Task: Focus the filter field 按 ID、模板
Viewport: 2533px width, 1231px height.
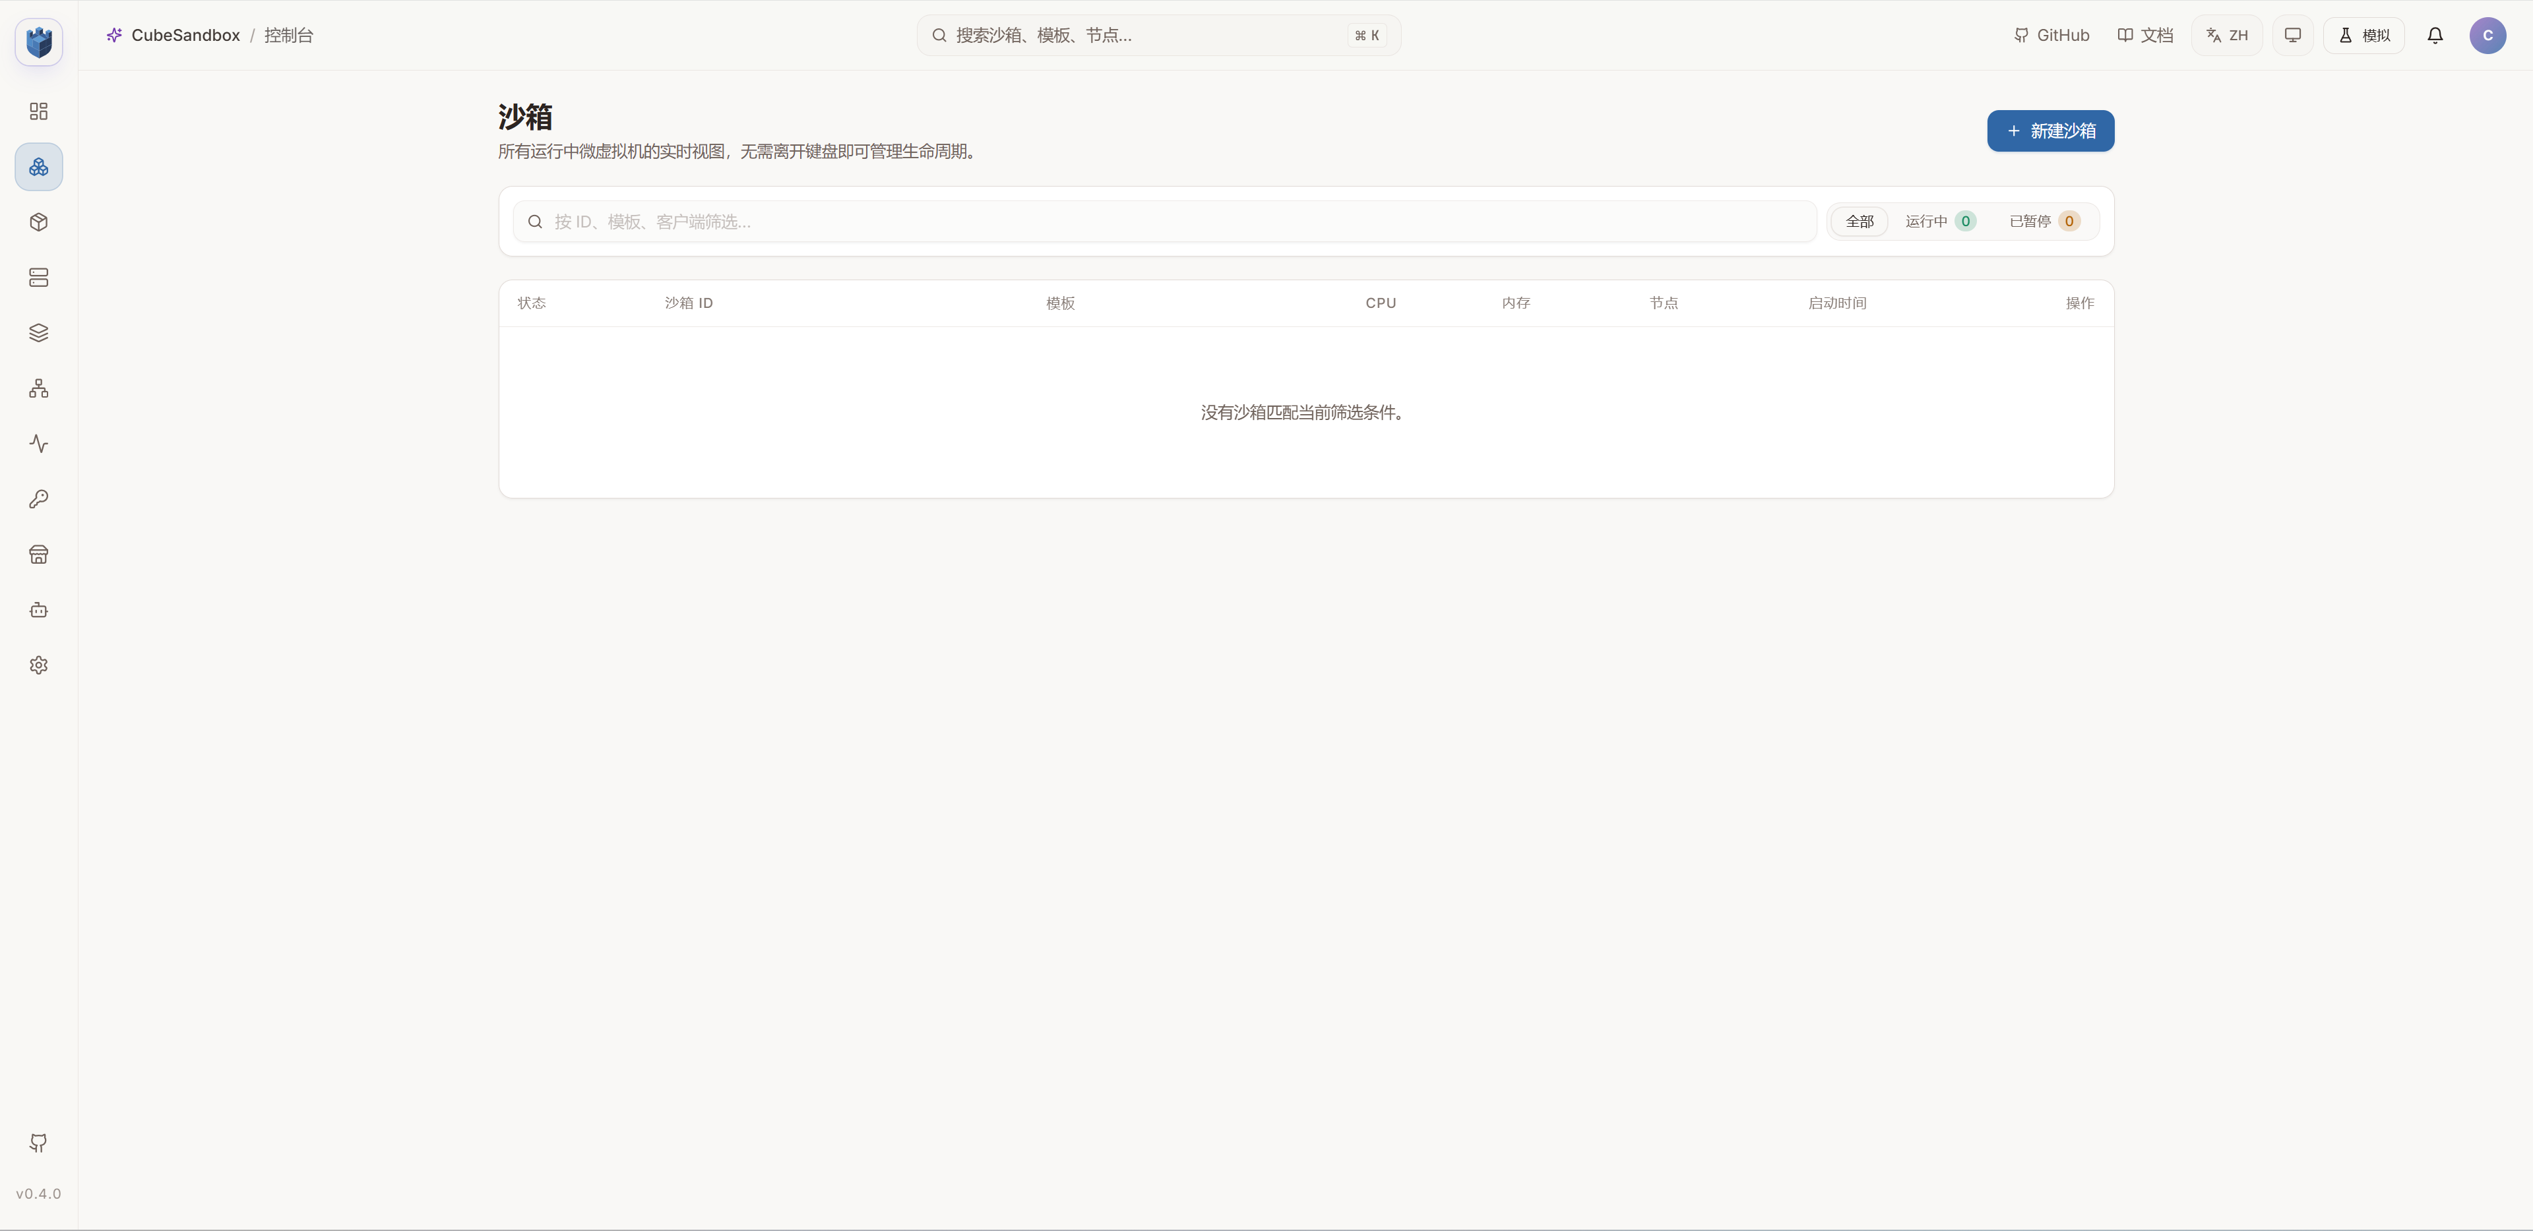Action: tap(1164, 222)
